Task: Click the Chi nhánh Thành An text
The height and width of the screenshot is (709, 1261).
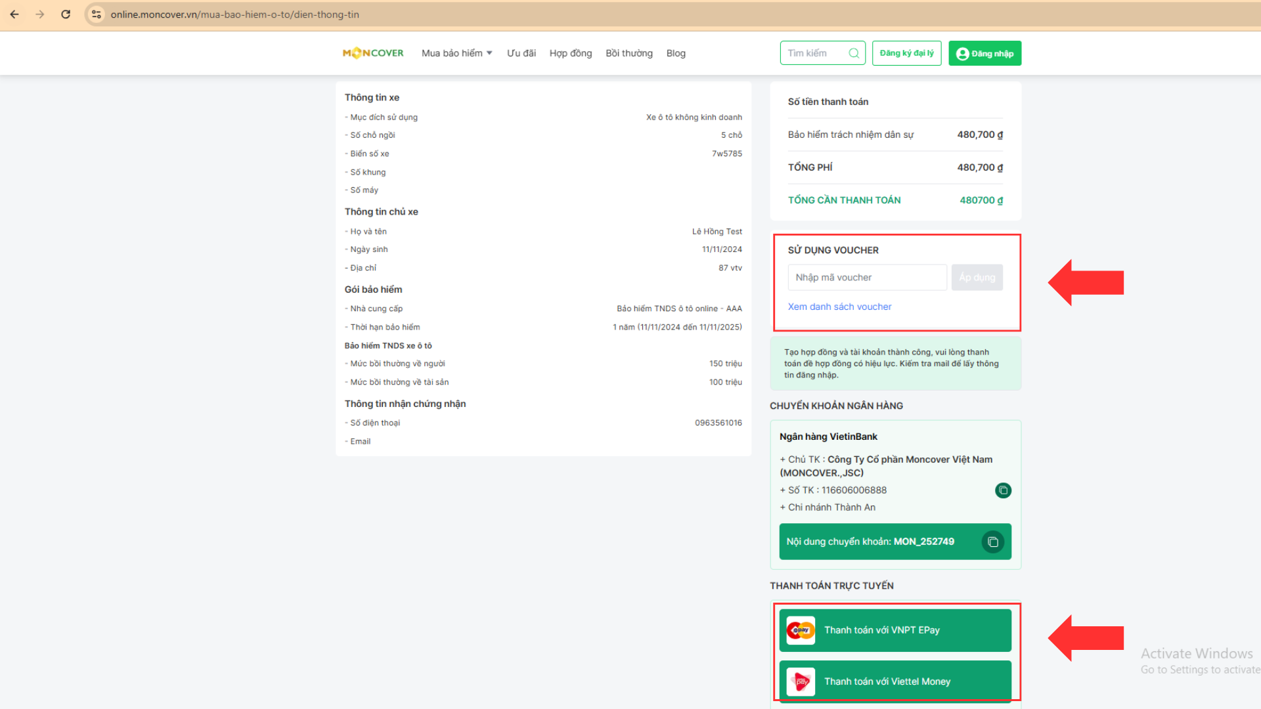Action: pyautogui.click(x=831, y=507)
